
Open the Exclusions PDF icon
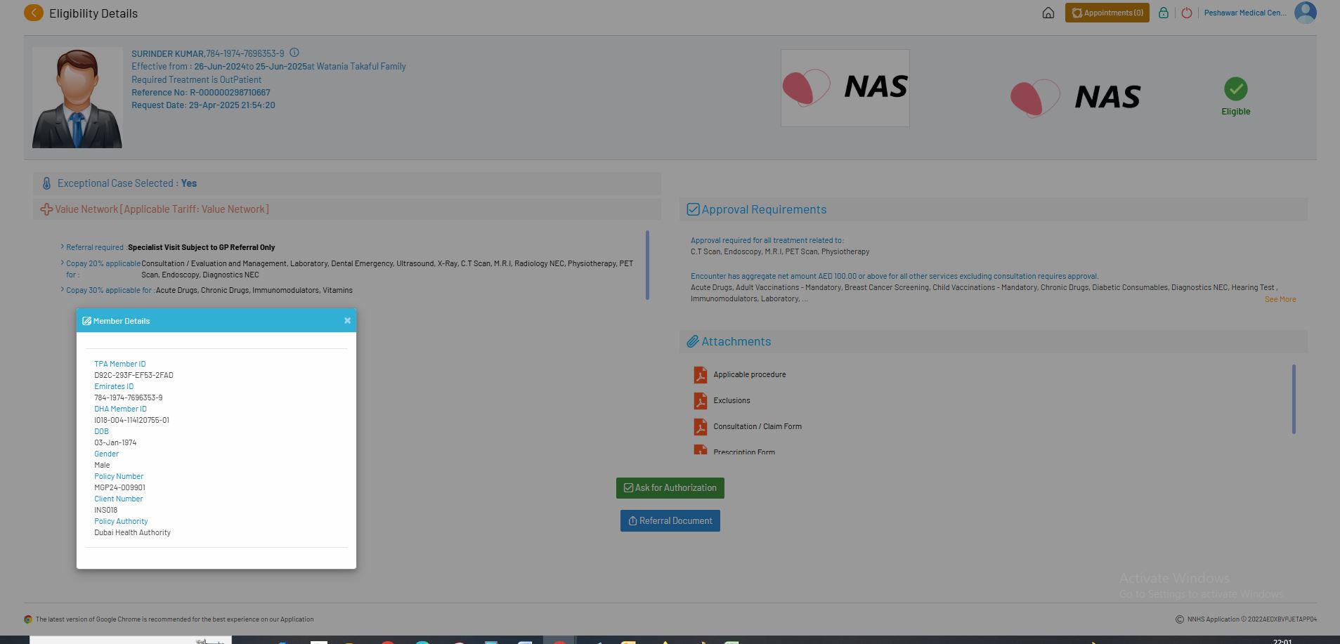pyautogui.click(x=701, y=401)
